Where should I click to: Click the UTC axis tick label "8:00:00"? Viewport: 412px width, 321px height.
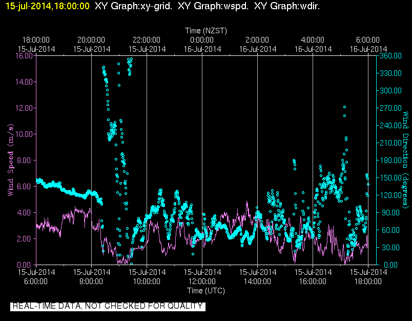(91, 282)
